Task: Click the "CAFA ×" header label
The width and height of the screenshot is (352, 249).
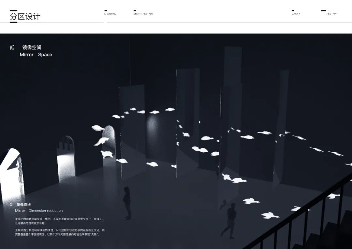Action: pyautogui.click(x=296, y=14)
